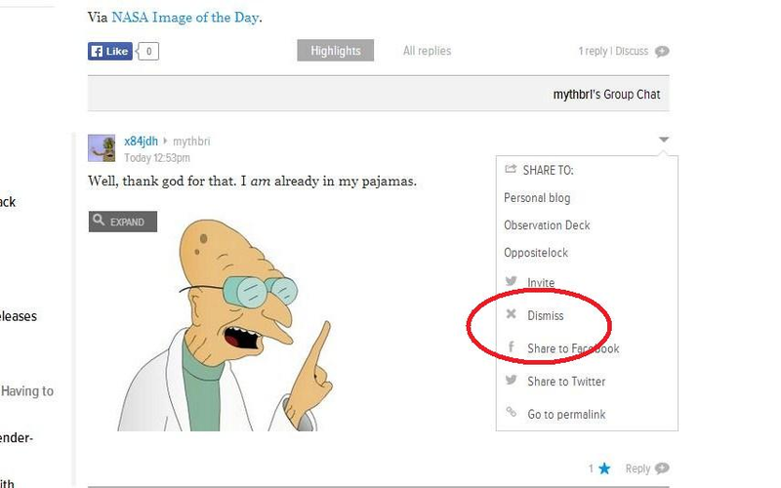Click the bird icon for Share to Twitter
This screenshot has width=781, height=488.
click(x=511, y=380)
